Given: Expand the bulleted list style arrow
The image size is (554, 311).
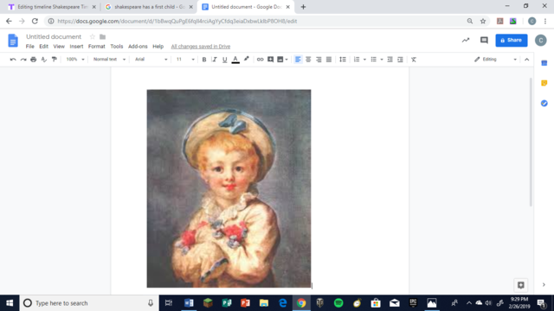Looking at the screenshot, I should pos(382,60).
